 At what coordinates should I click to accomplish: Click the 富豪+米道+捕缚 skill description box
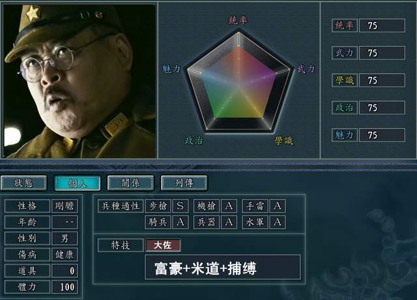tap(223, 267)
